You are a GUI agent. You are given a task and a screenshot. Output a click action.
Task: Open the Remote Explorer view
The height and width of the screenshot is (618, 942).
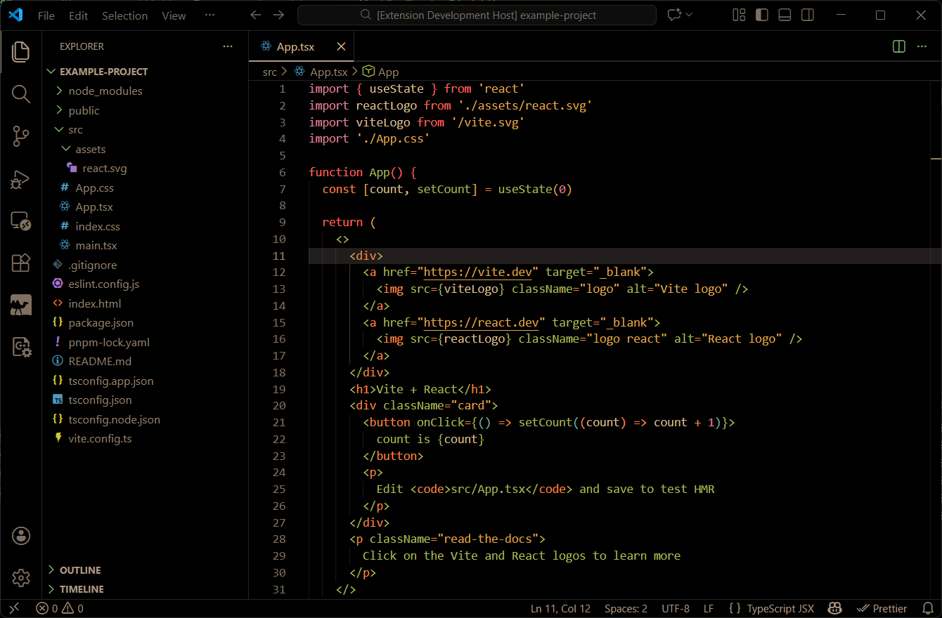(x=21, y=221)
